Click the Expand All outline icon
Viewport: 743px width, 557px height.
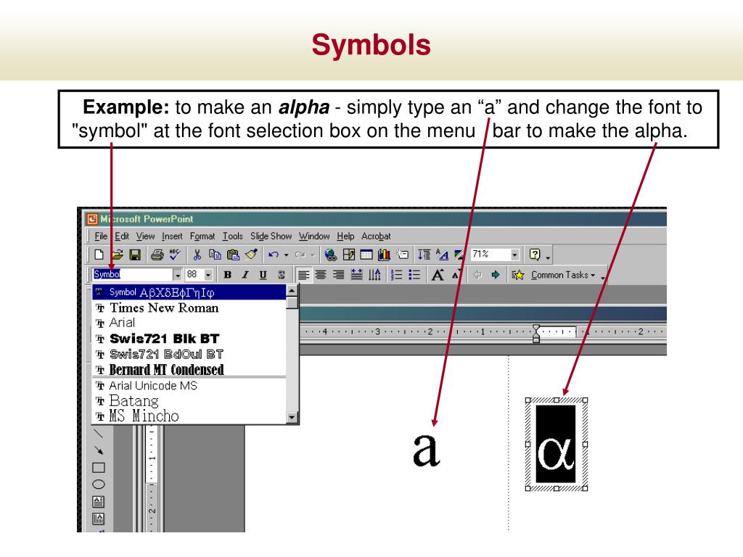click(x=424, y=255)
